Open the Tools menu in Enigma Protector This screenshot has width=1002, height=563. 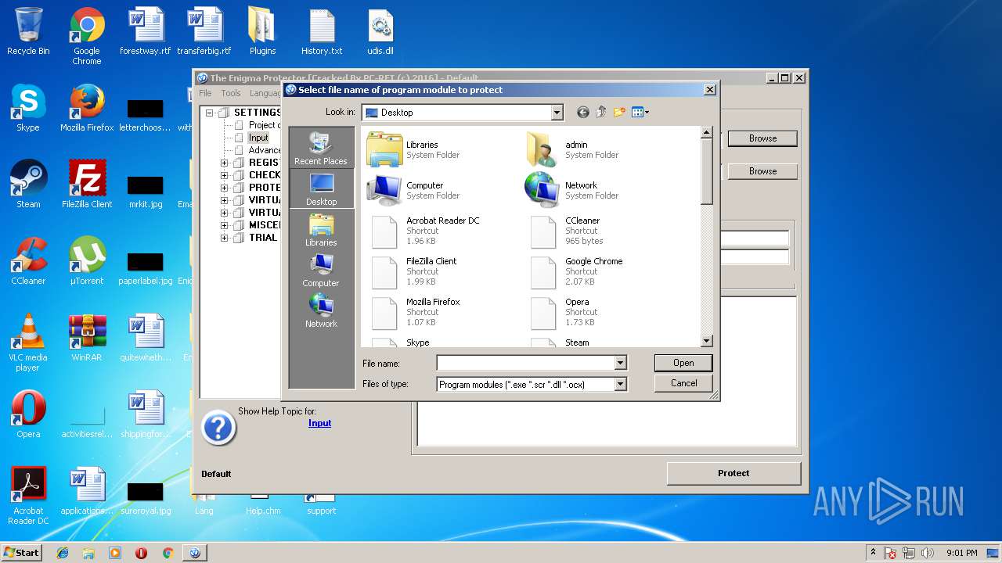click(231, 93)
